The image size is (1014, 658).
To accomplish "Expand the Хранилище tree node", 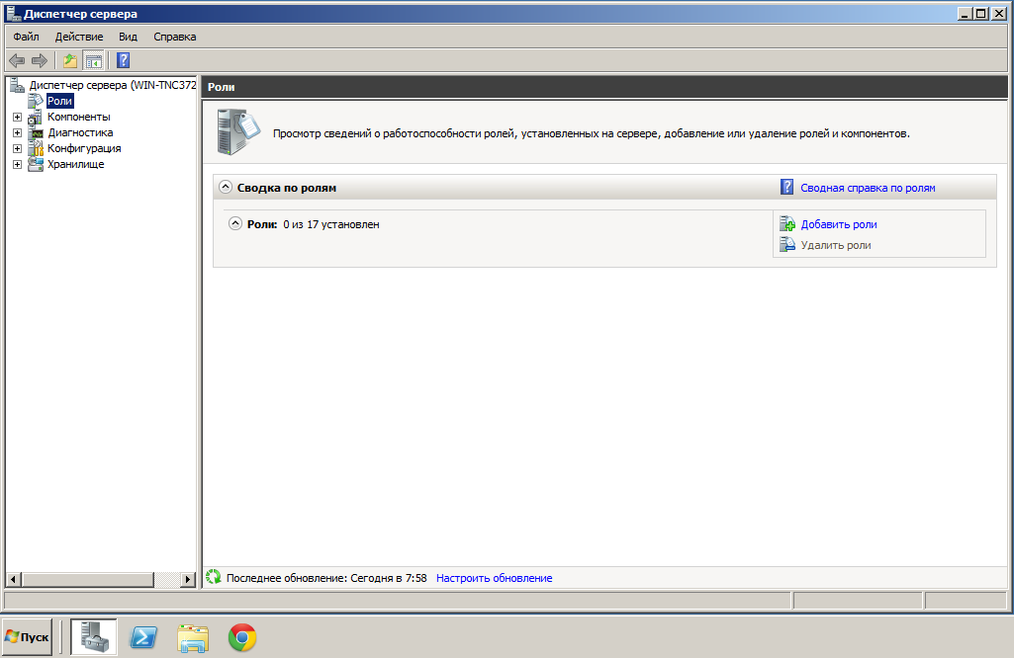I will [x=17, y=164].
